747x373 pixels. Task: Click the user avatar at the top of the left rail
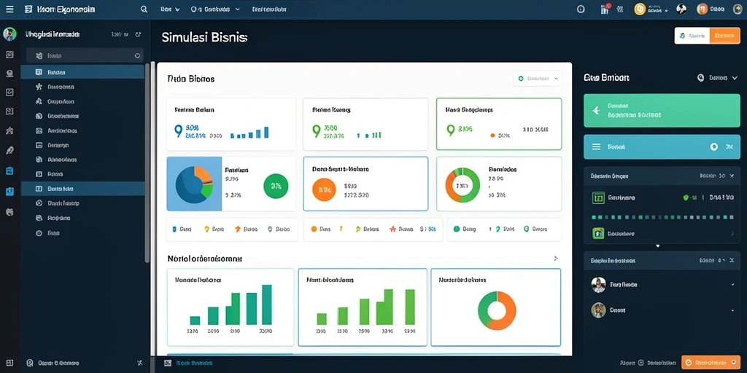(9, 34)
